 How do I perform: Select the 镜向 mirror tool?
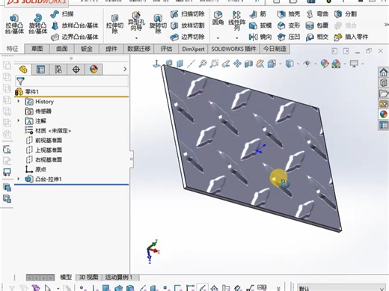pyautogui.click(x=260, y=37)
